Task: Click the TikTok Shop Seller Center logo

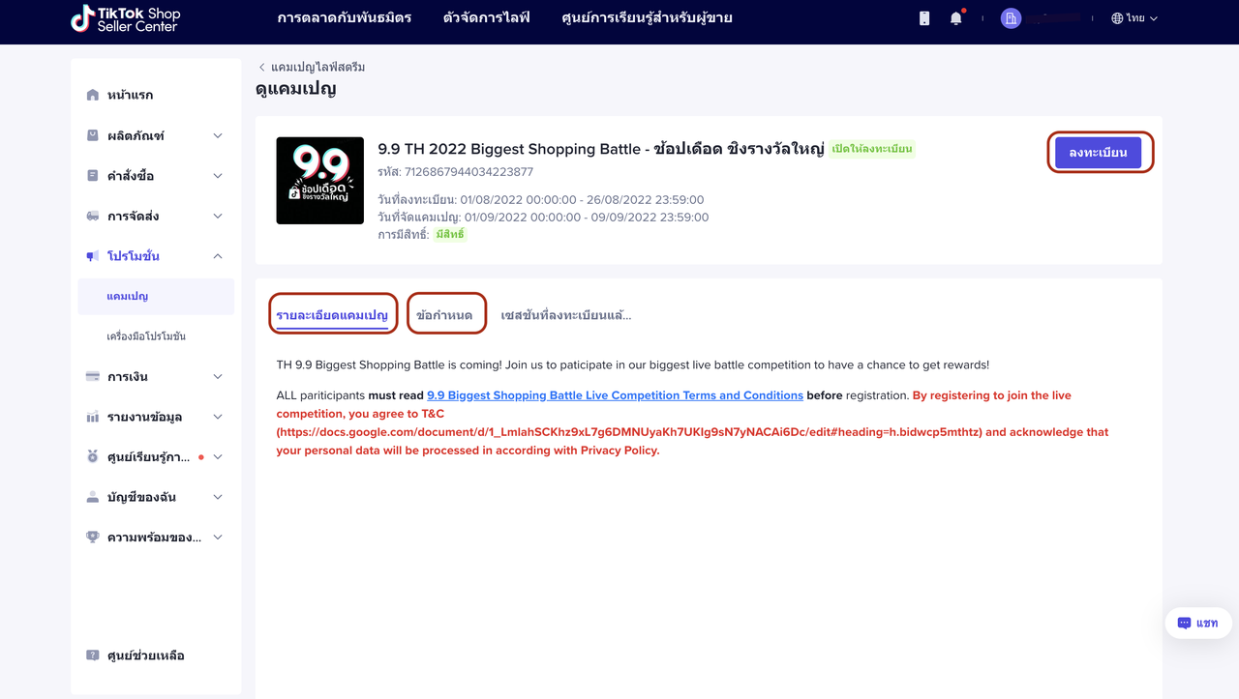Action: [x=126, y=18]
